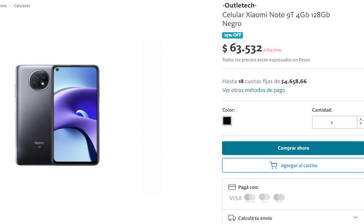Click the middle card logo in payment row
364x224 pixels.
(x=264, y=198)
